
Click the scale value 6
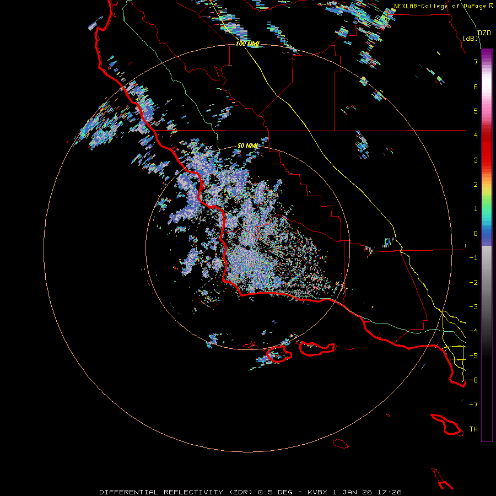click(476, 87)
